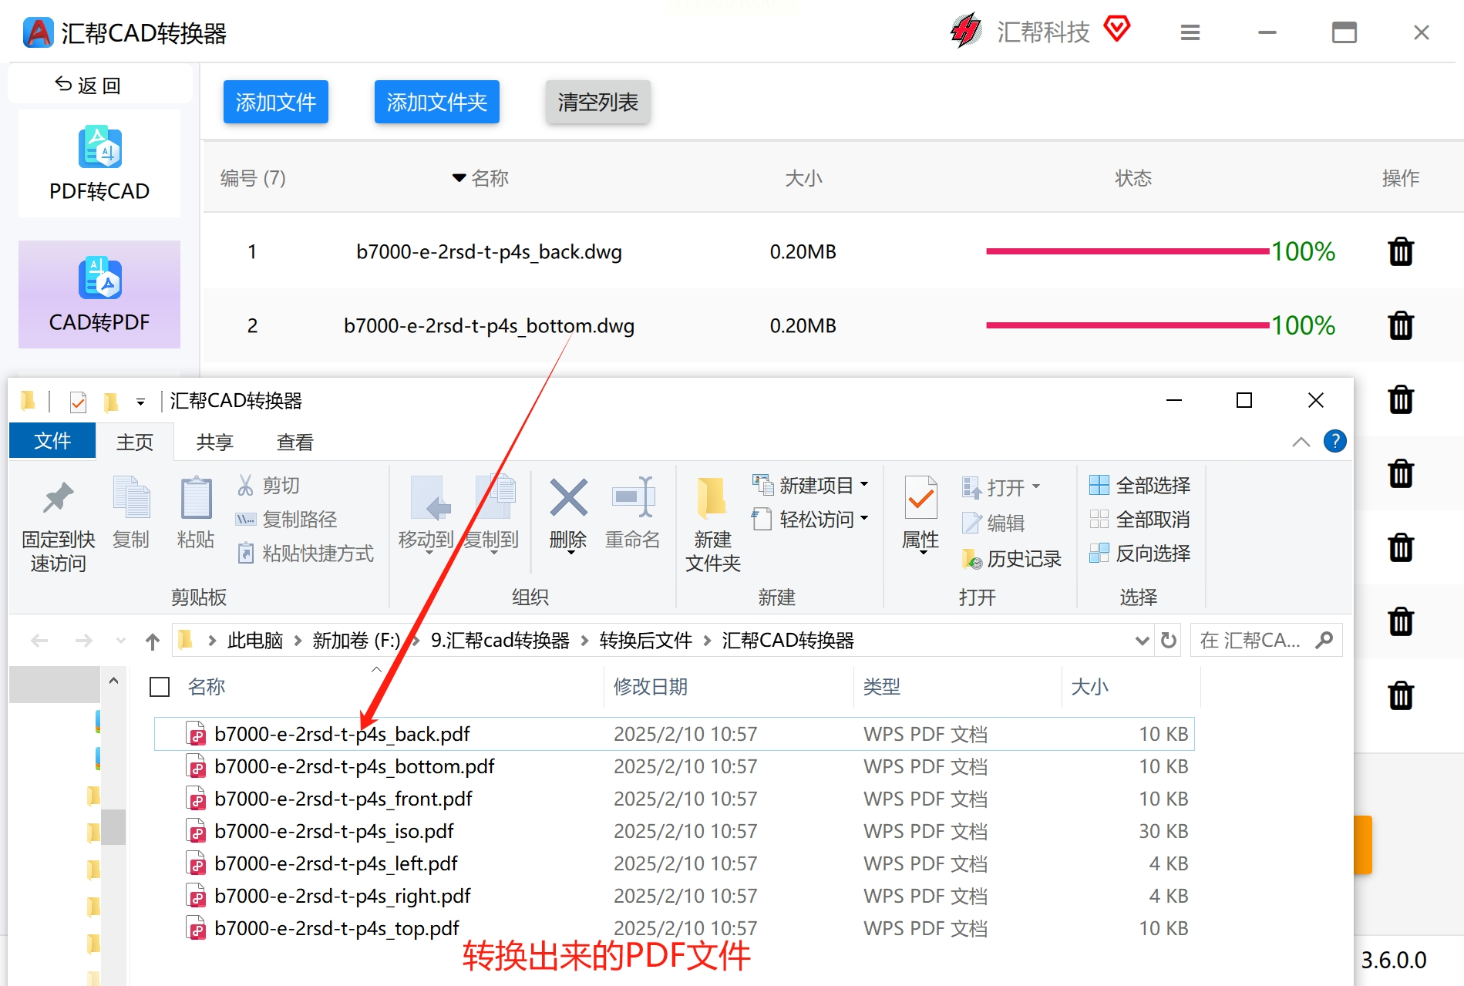The width and height of the screenshot is (1464, 986).
Task: Click 粘贴快捷方式 in the clipboard group
Action: [305, 554]
